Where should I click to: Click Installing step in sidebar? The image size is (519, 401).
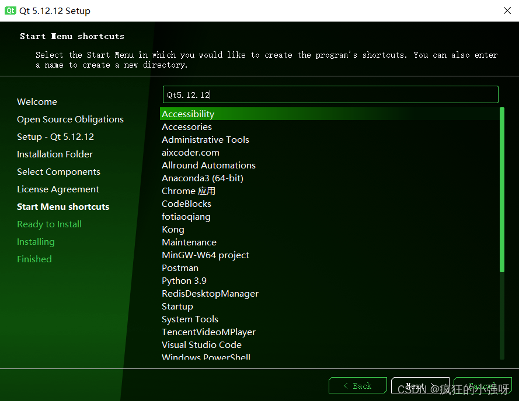(36, 242)
